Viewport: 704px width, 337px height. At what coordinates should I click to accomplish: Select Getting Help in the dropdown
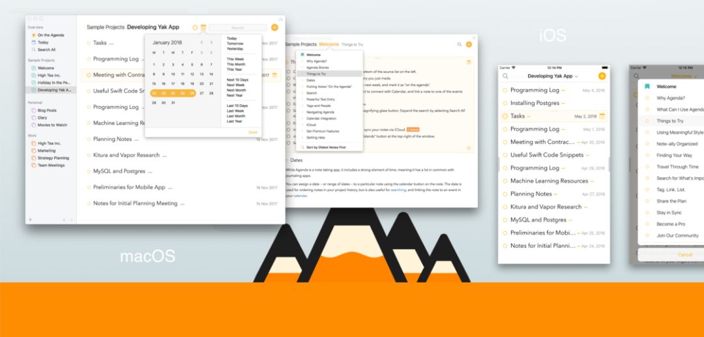(x=315, y=138)
